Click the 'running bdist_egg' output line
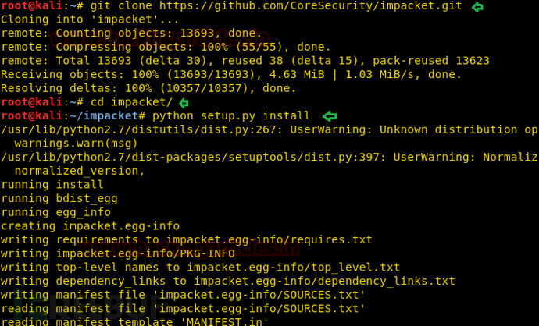The height and width of the screenshot is (326, 539). click(59, 198)
